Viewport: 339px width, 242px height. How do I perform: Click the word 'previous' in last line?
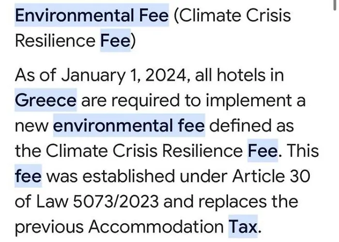(x=49, y=227)
